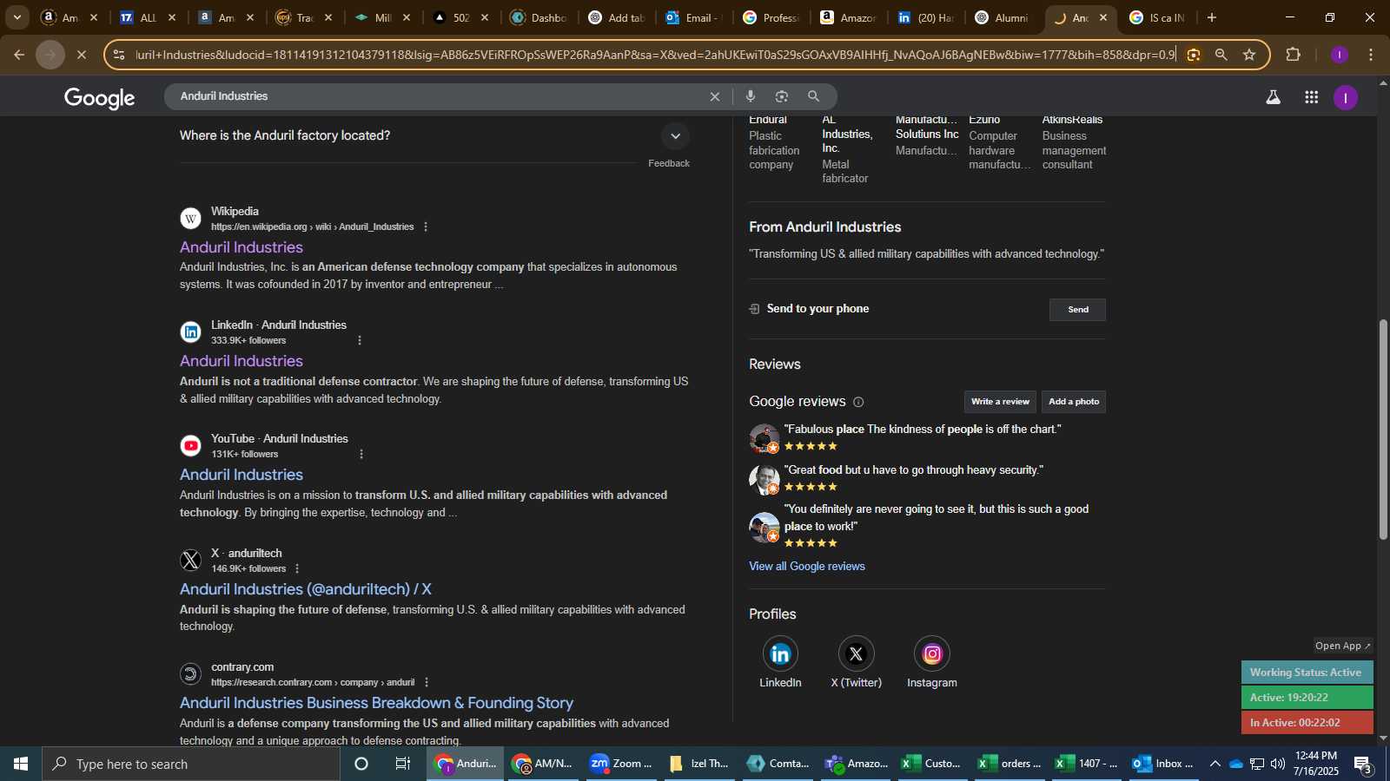Open the Chrome three-dot menu
This screenshot has width=1390, height=781.
1371,55
